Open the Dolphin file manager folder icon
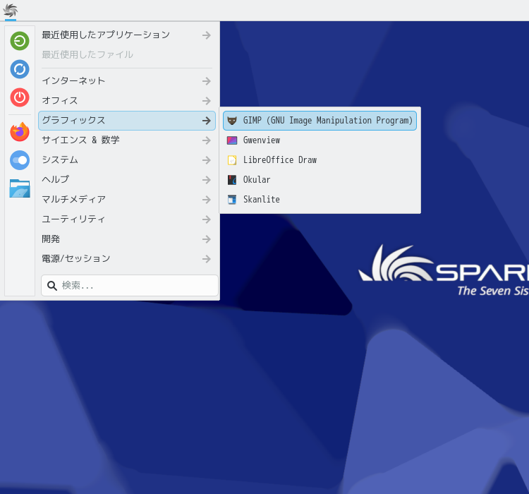 point(20,188)
